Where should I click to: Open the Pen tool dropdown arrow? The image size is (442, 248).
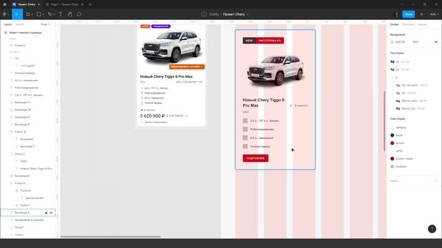click(54, 14)
